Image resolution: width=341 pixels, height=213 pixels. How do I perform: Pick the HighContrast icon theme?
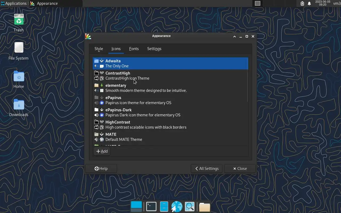(170, 125)
